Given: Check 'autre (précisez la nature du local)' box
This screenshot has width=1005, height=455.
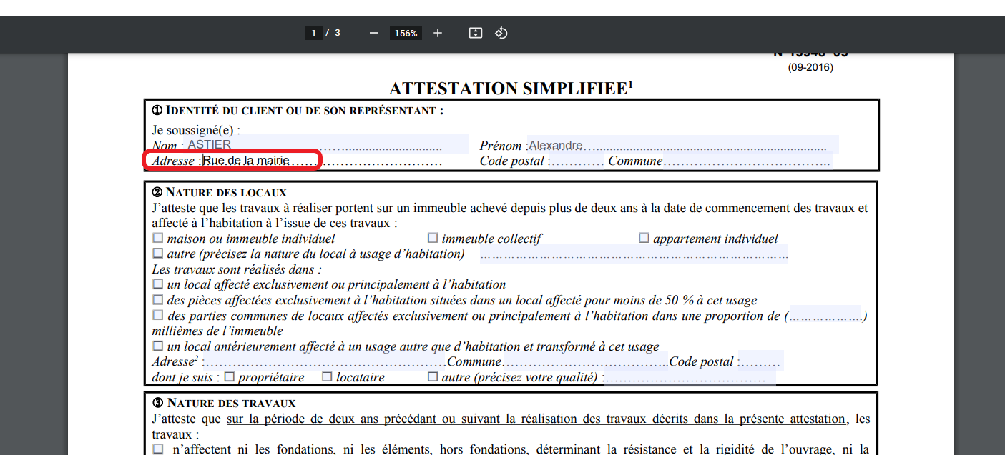Looking at the screenshot, I should [x=158, y=253].
